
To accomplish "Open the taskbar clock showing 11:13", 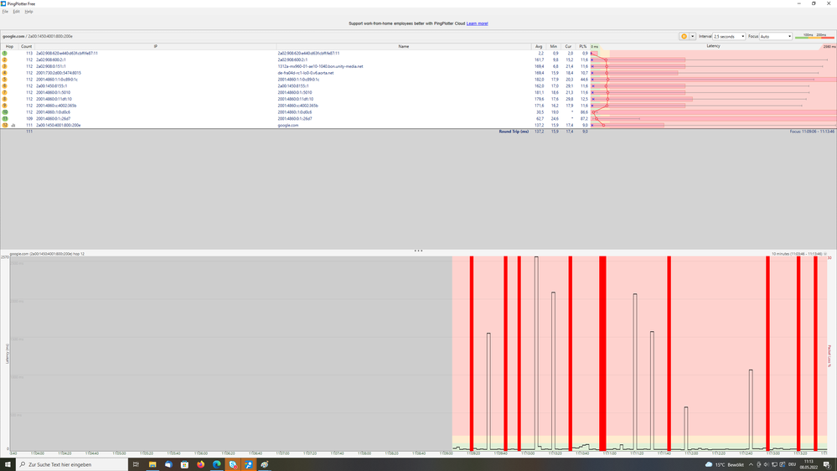I will click(x=809, y=464).
